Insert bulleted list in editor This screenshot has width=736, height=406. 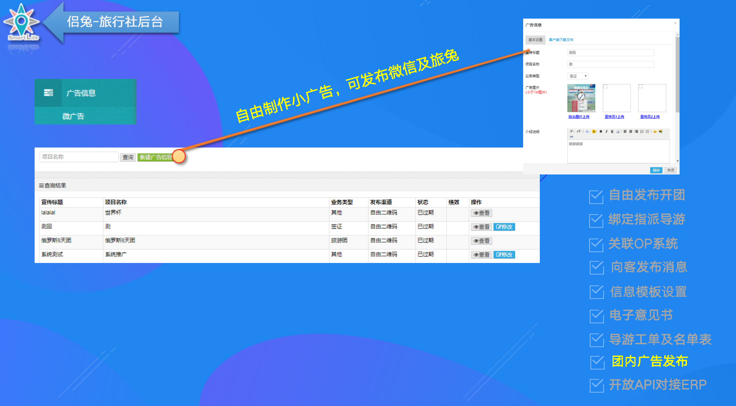648,131
